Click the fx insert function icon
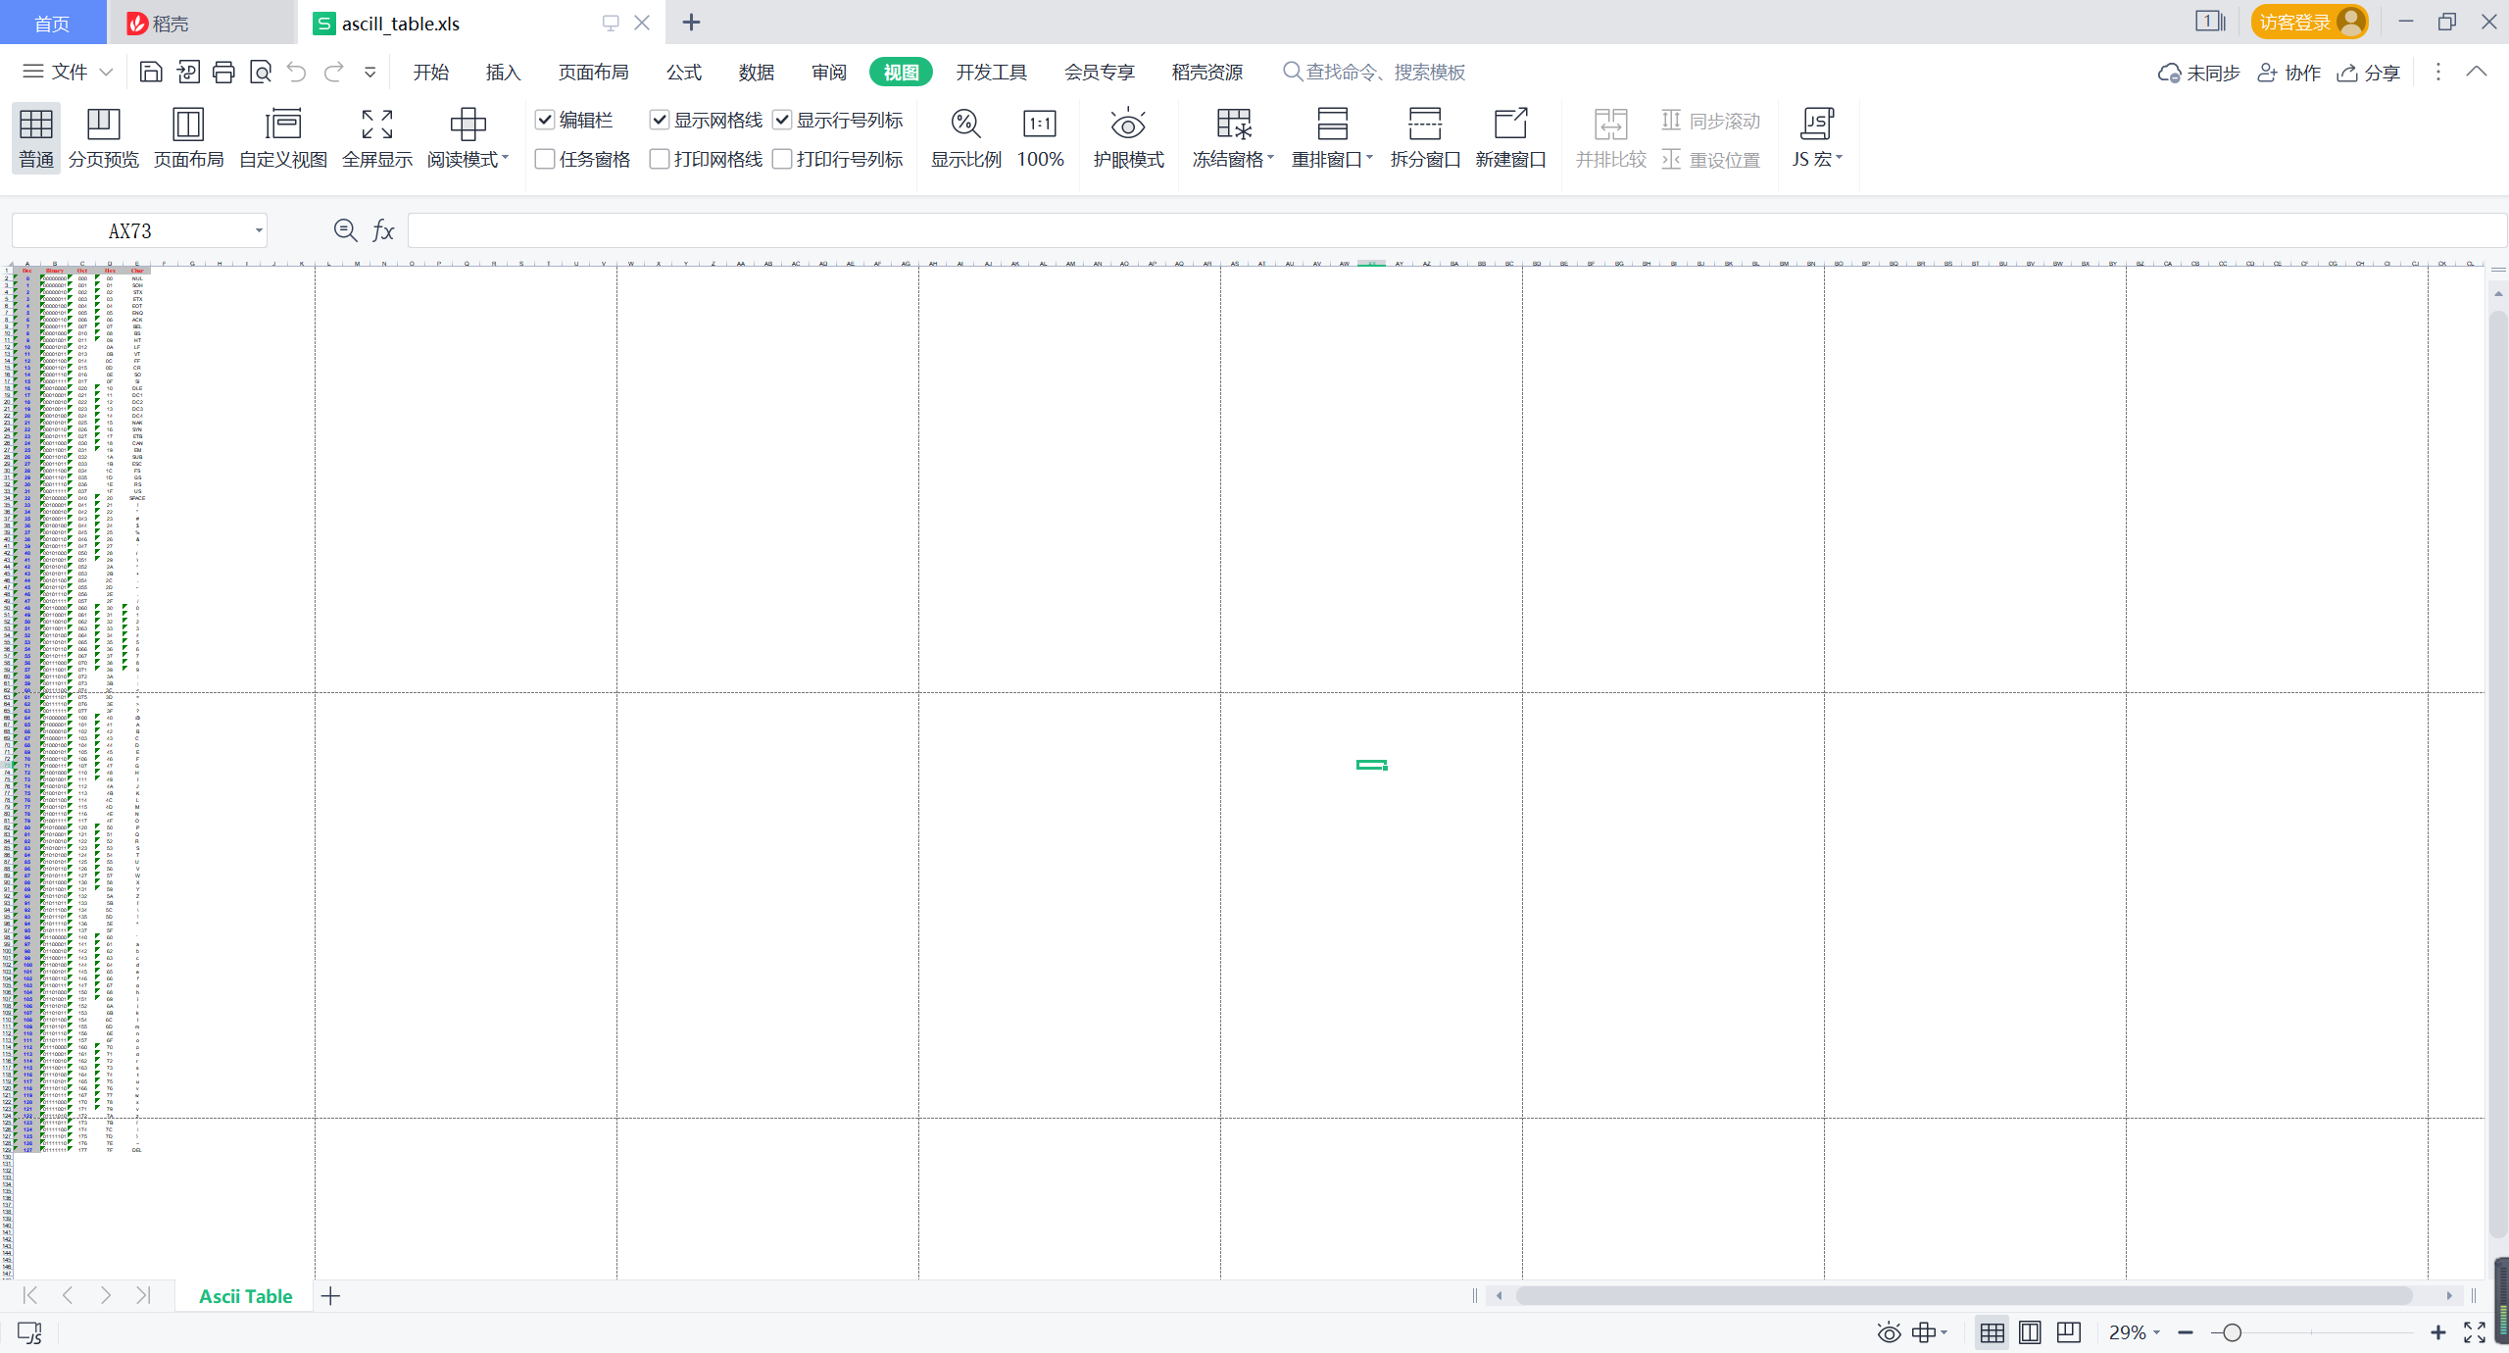2509x1353 pixels. coord(383,231)
